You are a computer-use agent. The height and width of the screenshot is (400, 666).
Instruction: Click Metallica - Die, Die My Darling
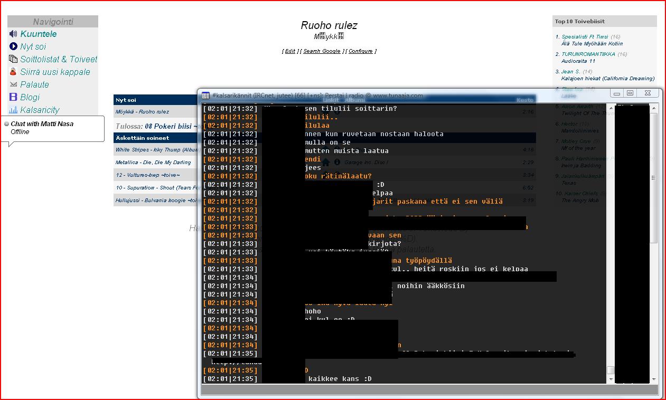153,163
